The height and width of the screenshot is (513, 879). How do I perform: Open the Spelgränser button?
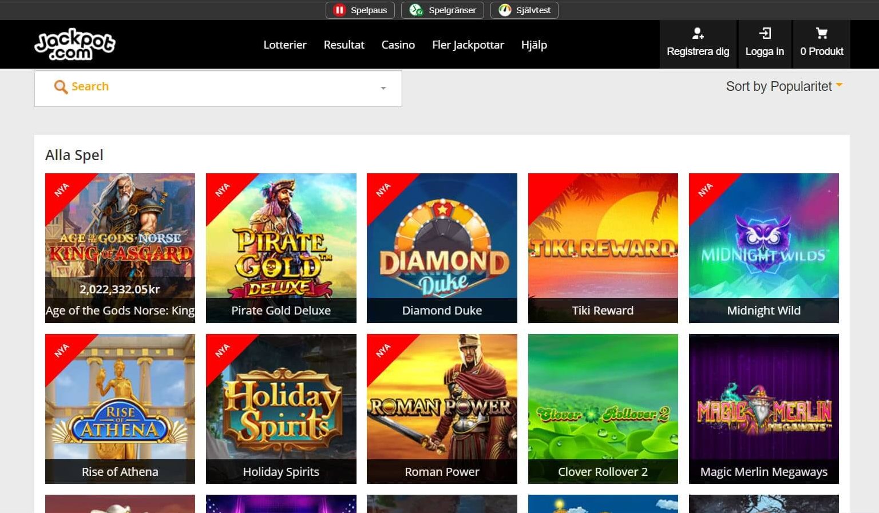442,10
